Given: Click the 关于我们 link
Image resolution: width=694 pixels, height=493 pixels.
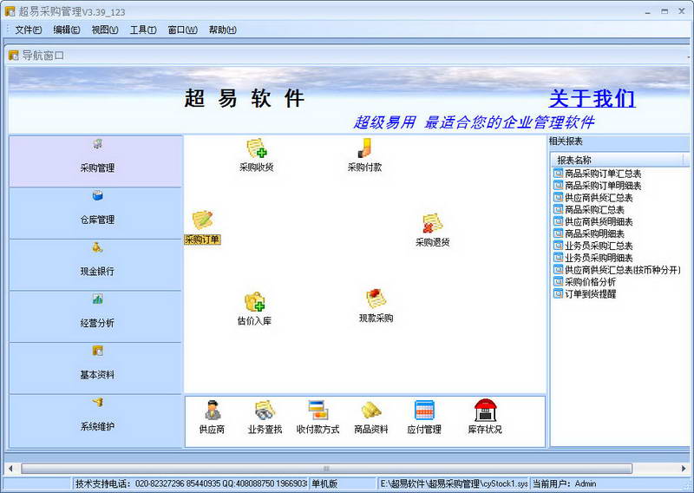Looking at the screenshot, I should pyautogui.click(x=593, y=98).
